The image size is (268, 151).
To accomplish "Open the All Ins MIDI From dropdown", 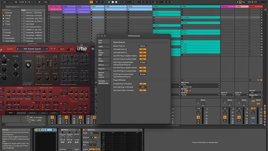I will click(x=200, y=85).
